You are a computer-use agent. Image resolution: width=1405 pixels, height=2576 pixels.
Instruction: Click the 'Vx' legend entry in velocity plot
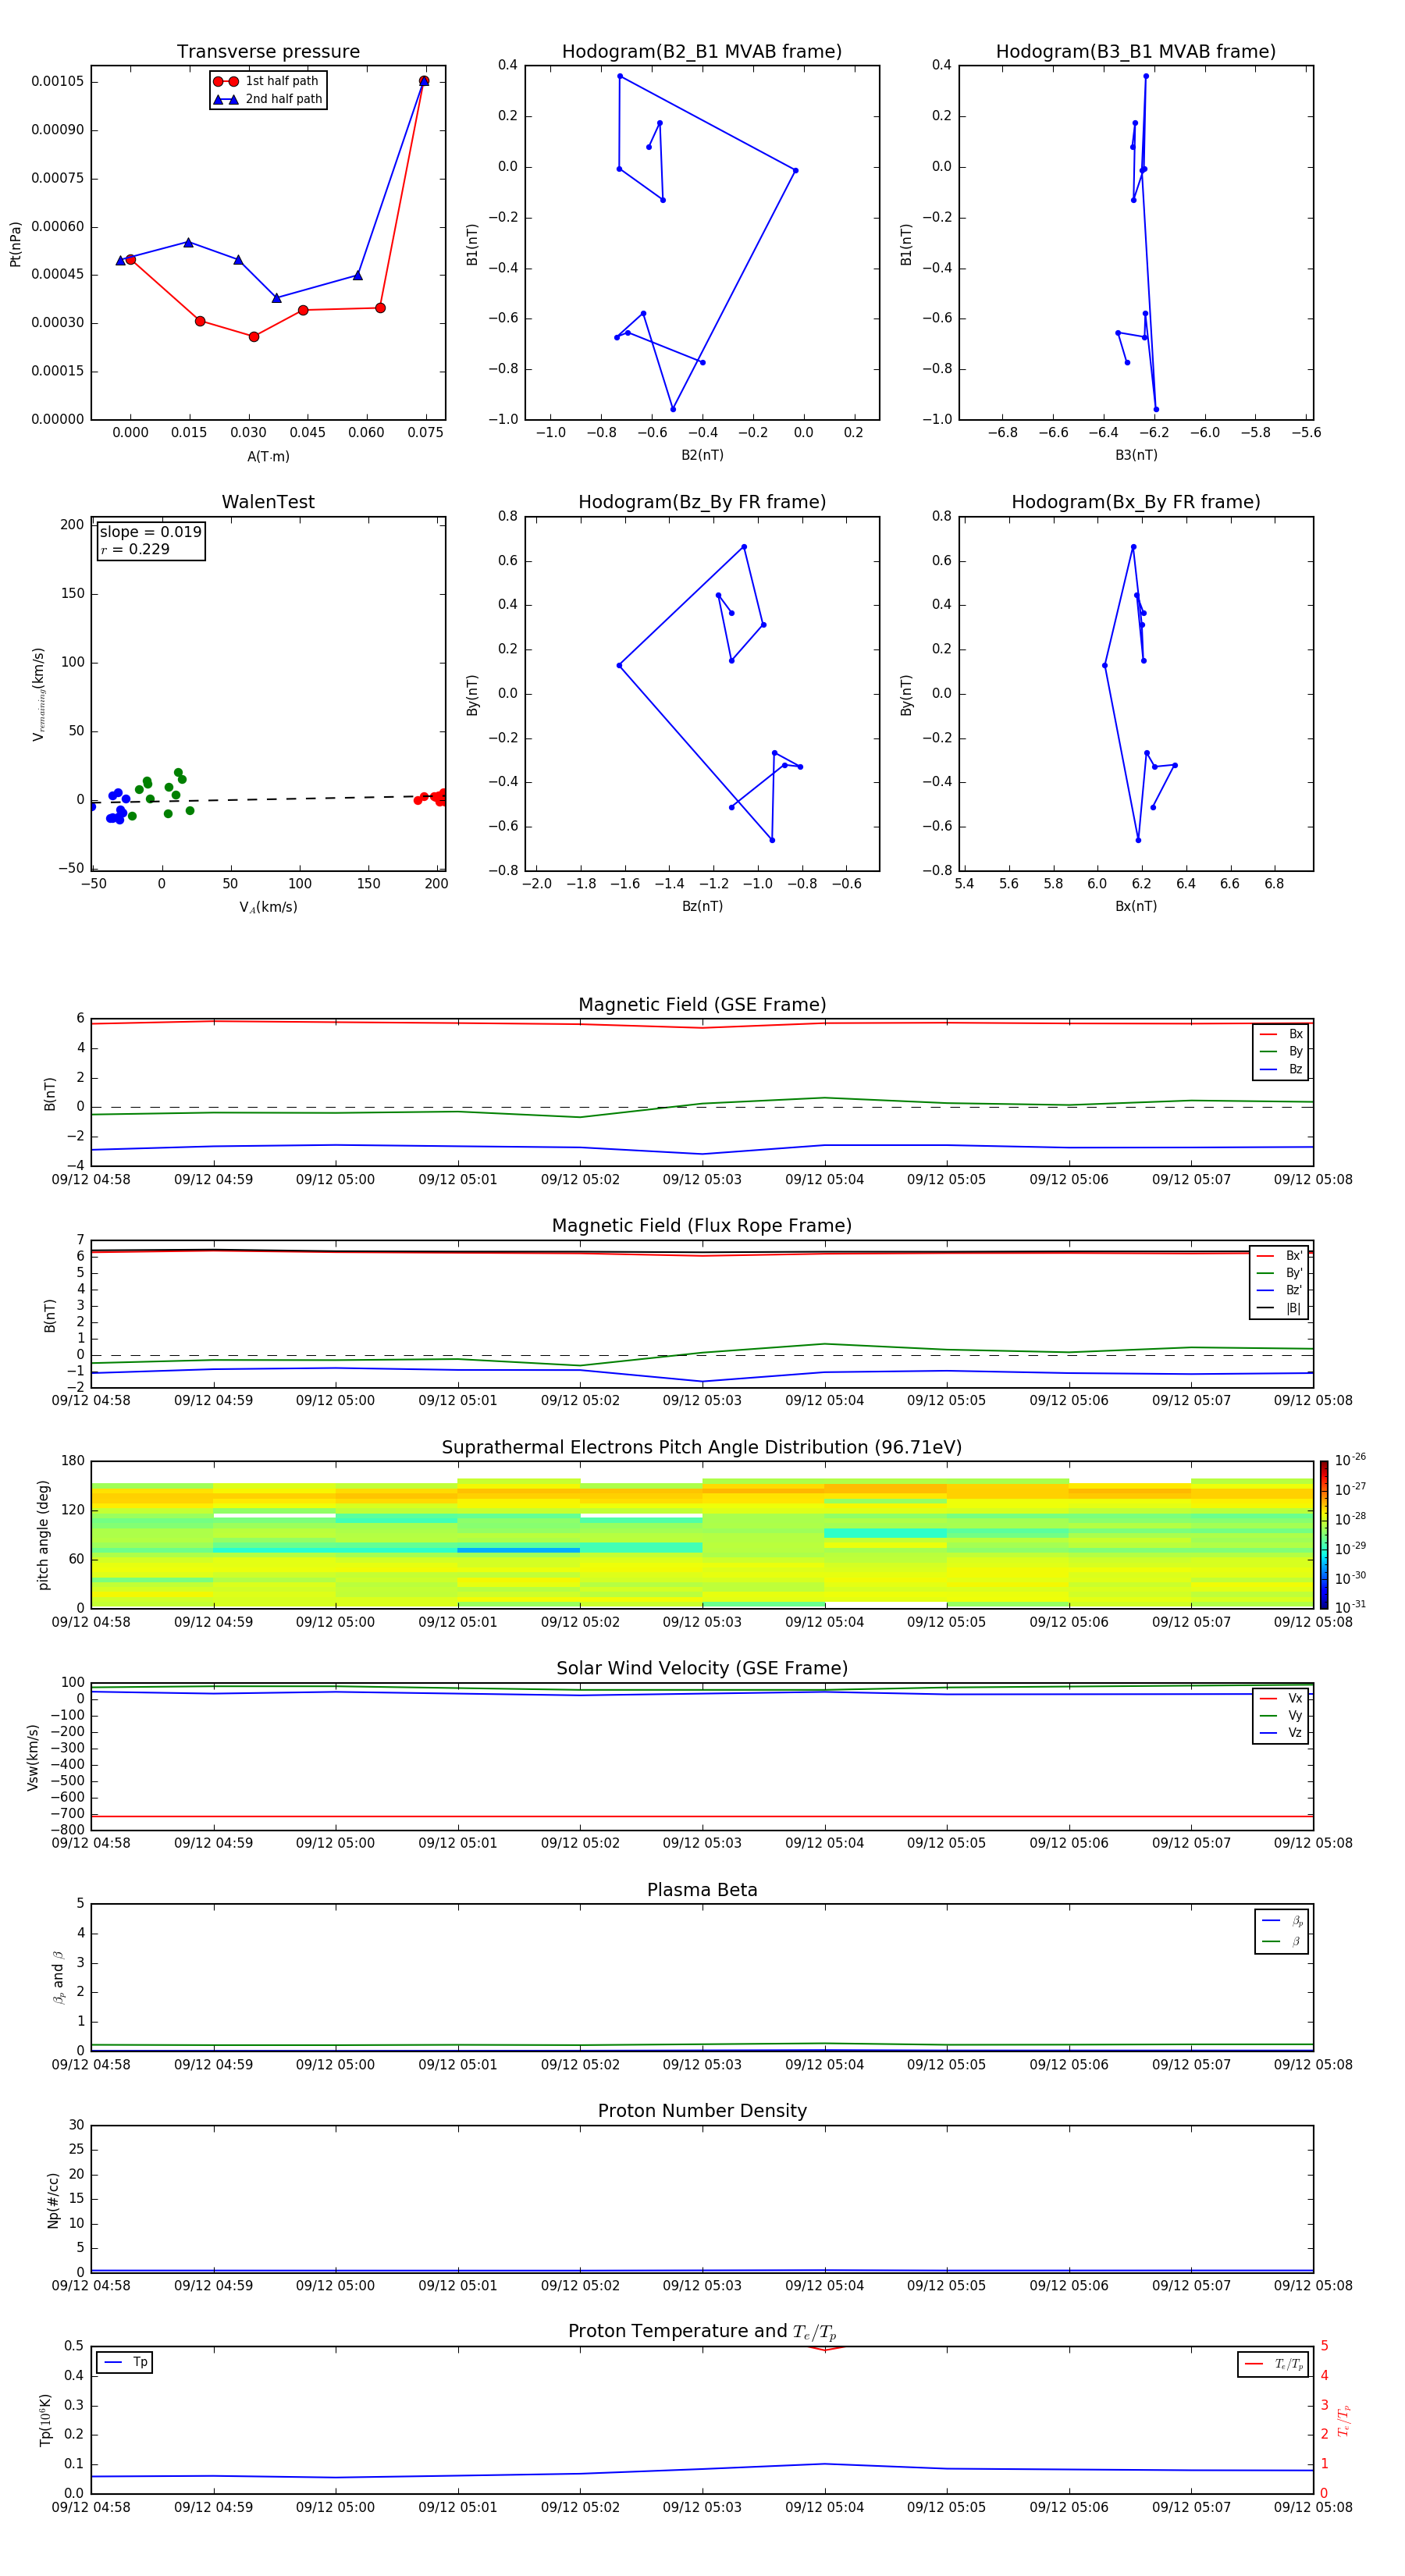(x=1281, y=1698)
